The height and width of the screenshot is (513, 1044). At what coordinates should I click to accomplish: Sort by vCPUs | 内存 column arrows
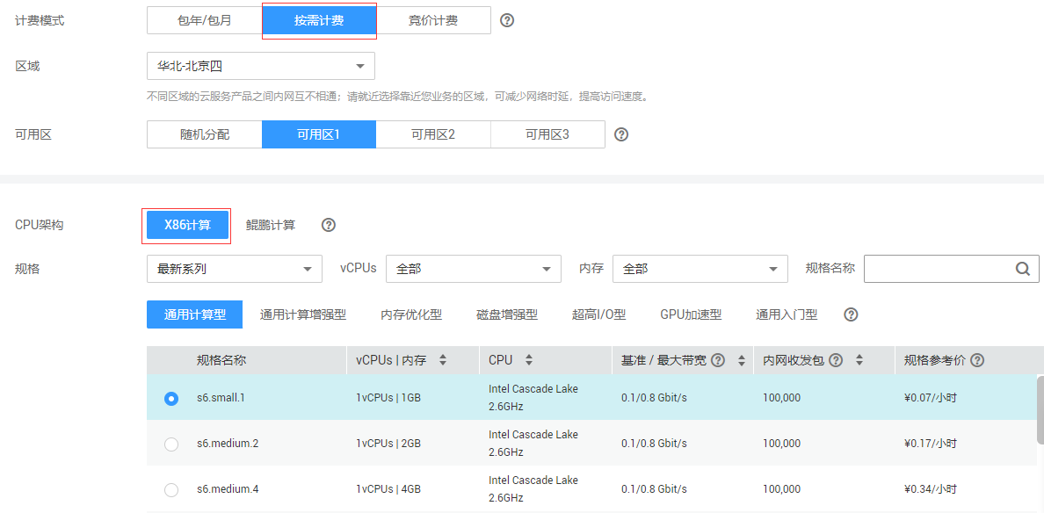[443, 360]
